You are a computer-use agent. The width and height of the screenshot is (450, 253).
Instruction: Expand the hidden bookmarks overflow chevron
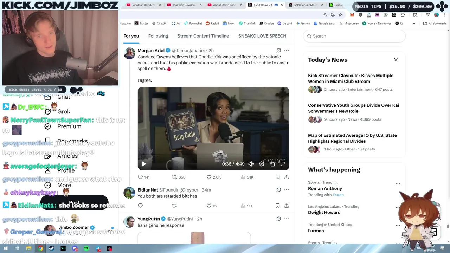pos(414,24)
